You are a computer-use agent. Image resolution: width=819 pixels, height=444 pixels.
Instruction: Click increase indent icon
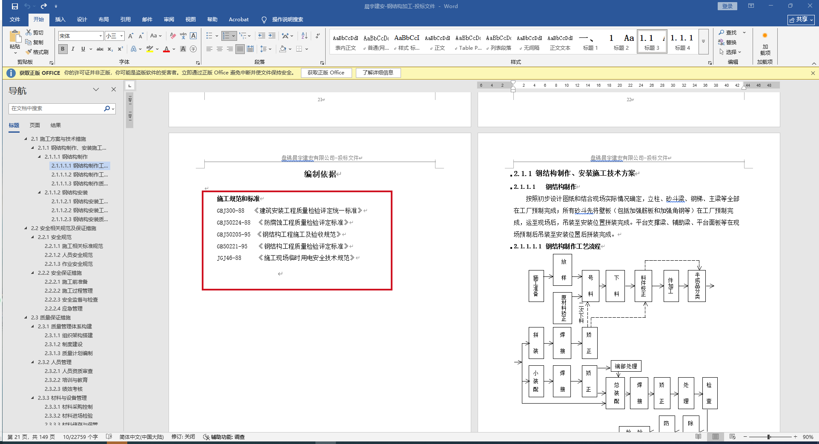click(272, 36)
